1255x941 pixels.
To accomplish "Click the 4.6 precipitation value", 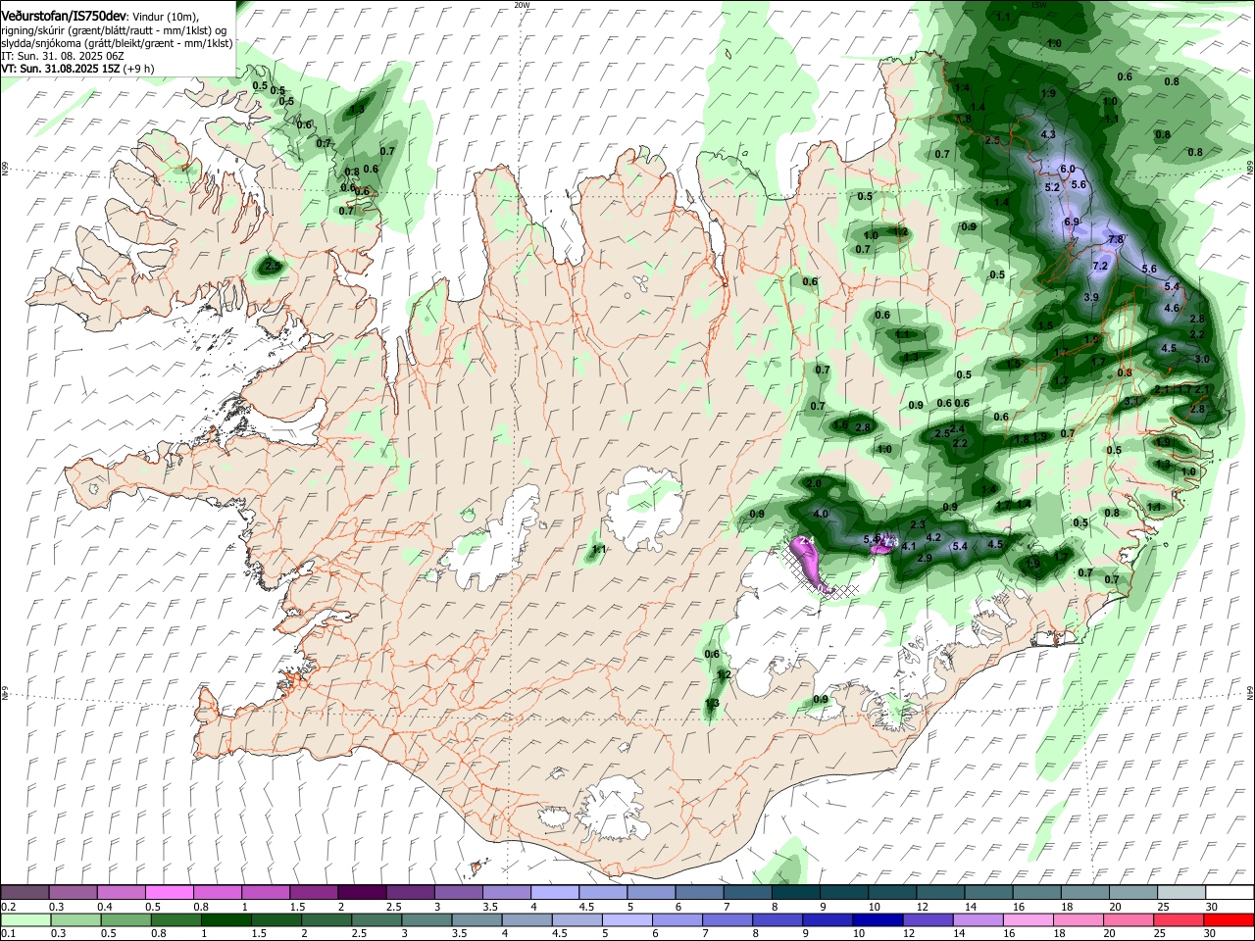I will point(1172,308).
